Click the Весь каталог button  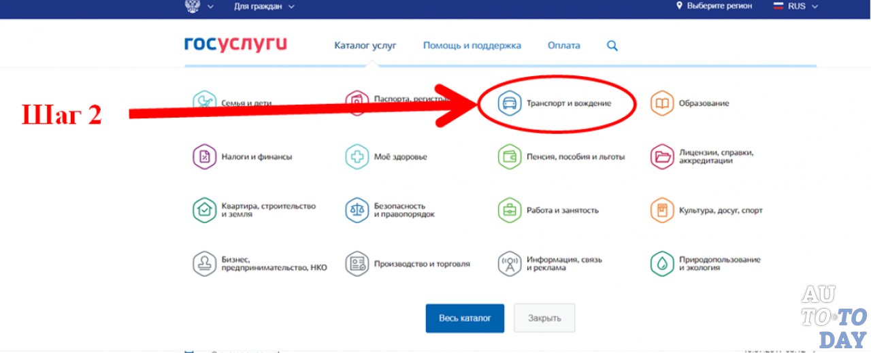(465, 318)
